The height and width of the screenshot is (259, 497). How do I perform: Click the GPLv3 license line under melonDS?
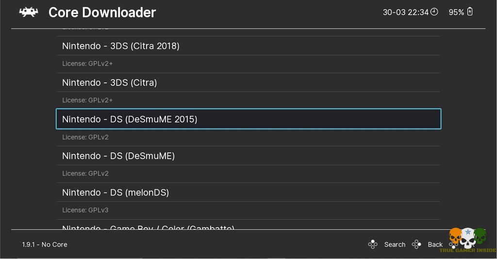pos(85,210)
